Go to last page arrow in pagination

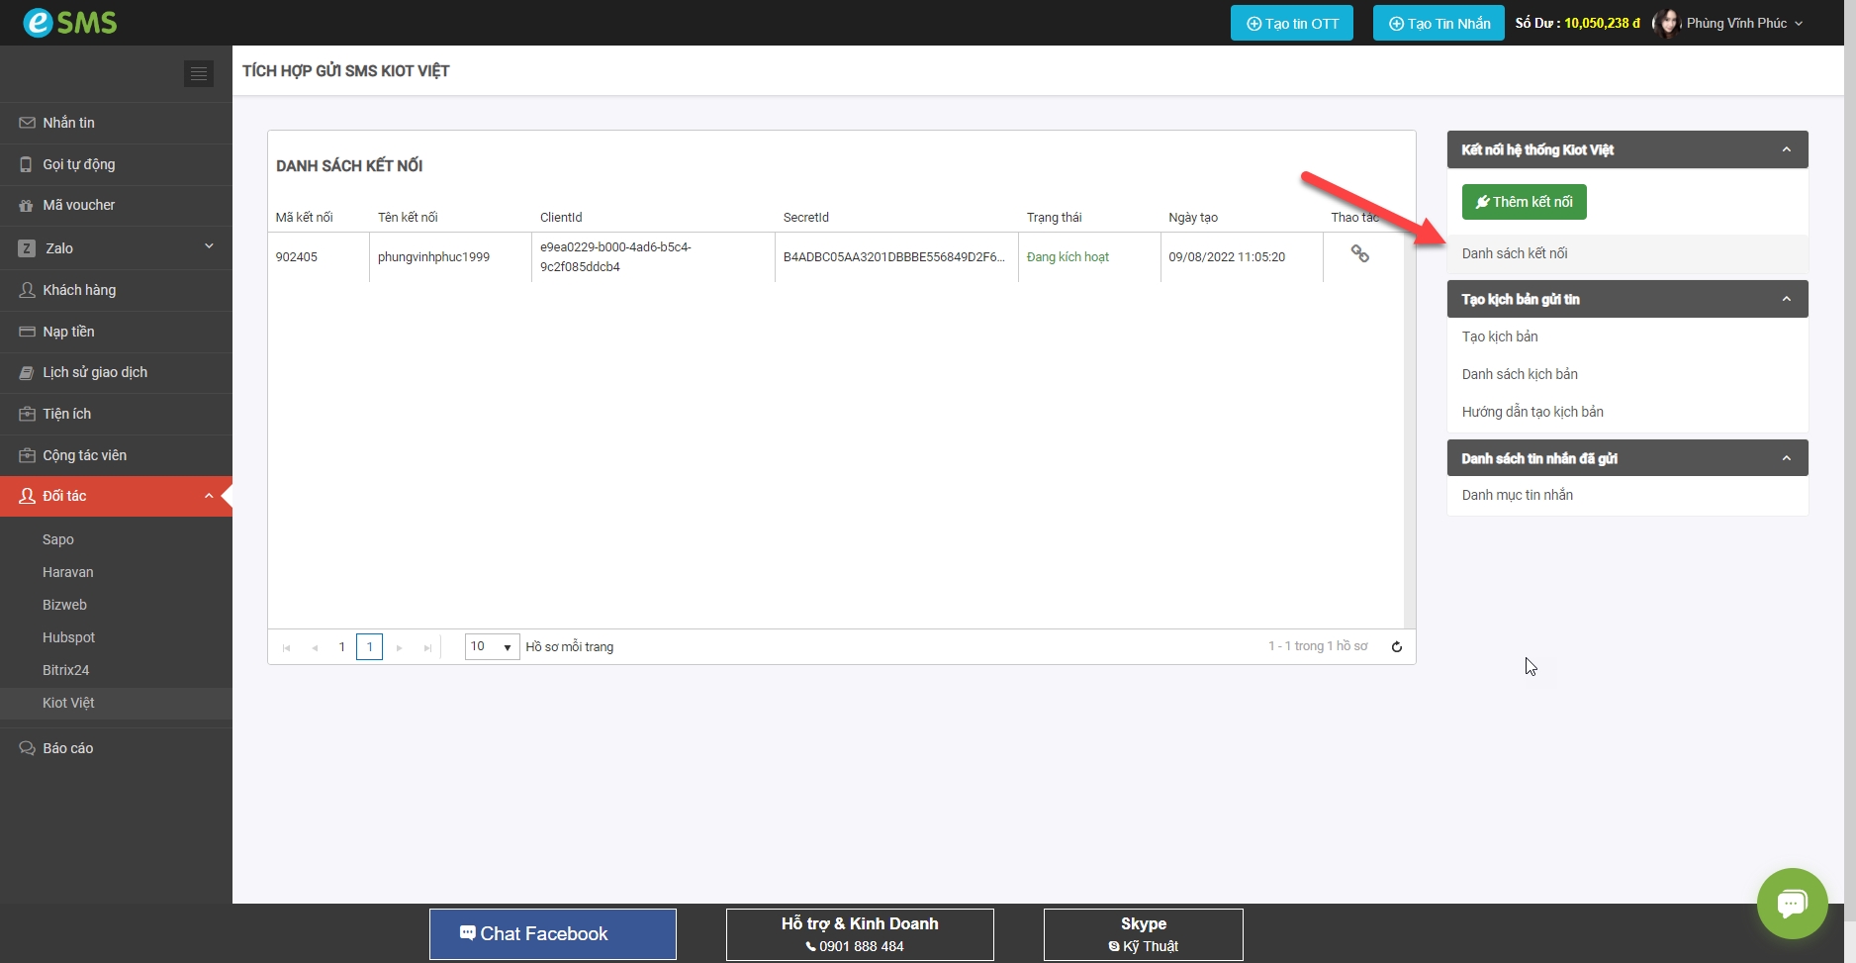click(427, 647)
